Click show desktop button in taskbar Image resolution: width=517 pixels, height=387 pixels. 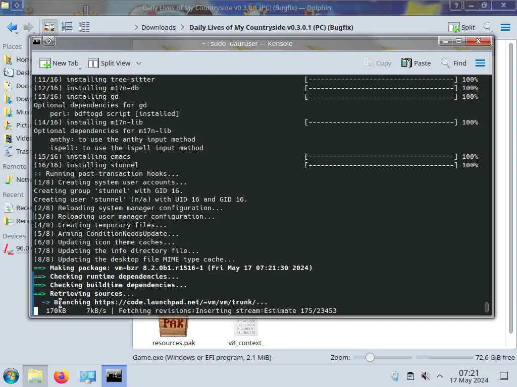pyautogui.click(x=504, y=376)
